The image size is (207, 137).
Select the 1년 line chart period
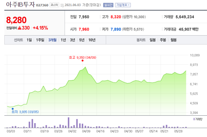[x=63, y=40]
